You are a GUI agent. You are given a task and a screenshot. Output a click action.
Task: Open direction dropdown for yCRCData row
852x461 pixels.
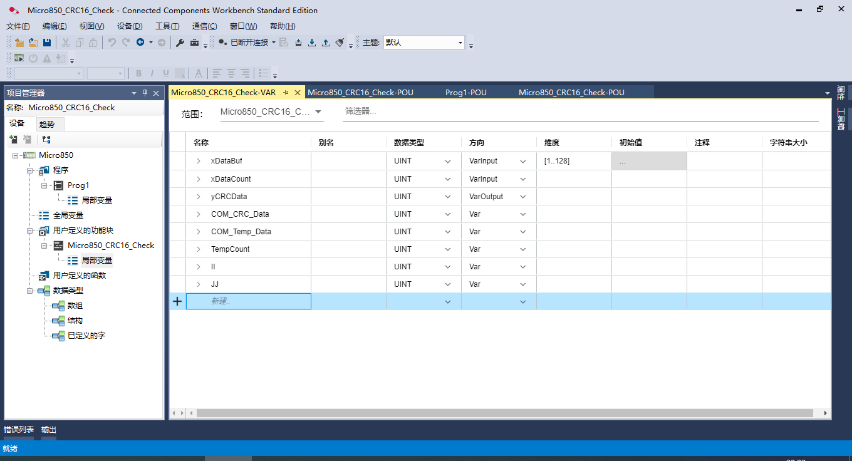[x=522, y=197]
